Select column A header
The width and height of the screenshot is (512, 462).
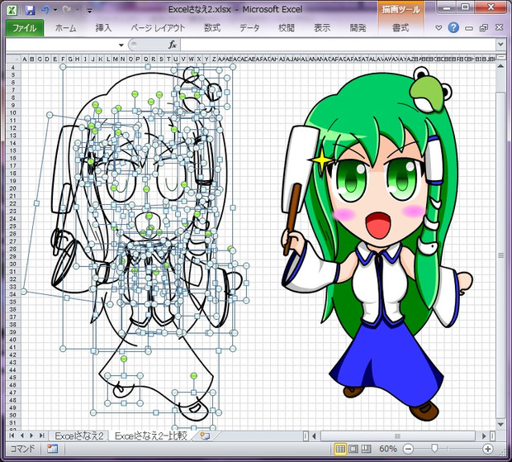[x=25, y=60]
